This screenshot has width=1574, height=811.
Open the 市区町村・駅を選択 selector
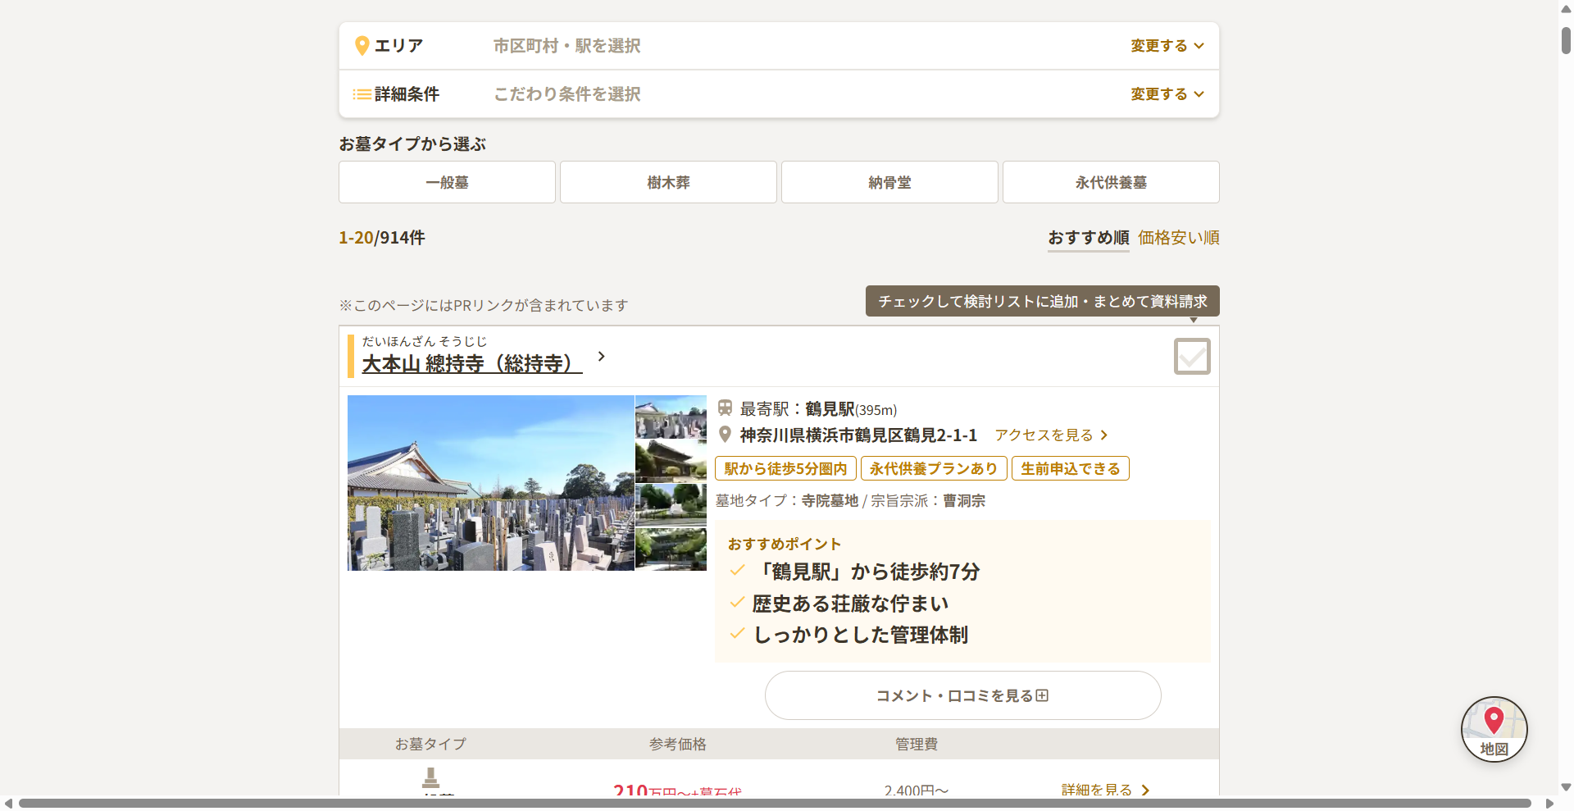[566, 46]
